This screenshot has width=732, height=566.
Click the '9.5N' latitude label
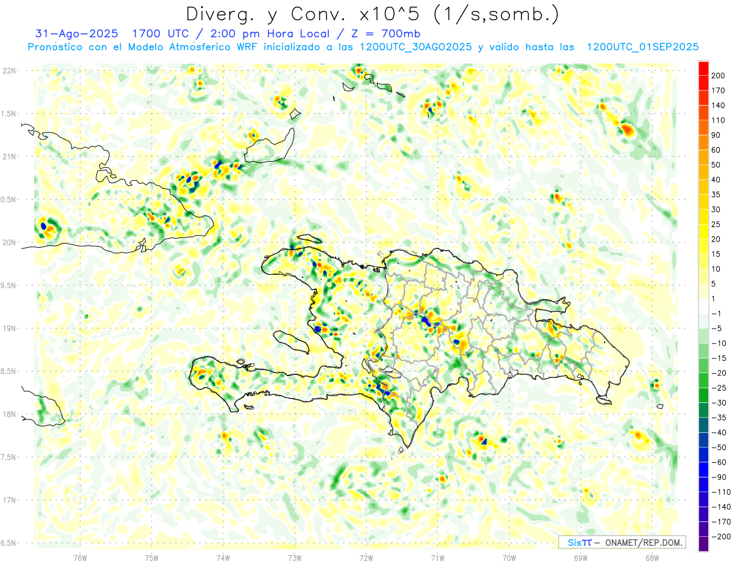(x=9, y=285)
